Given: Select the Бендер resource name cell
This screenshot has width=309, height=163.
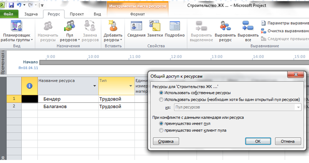Looking at the screenshot, I should pos(68,99).
